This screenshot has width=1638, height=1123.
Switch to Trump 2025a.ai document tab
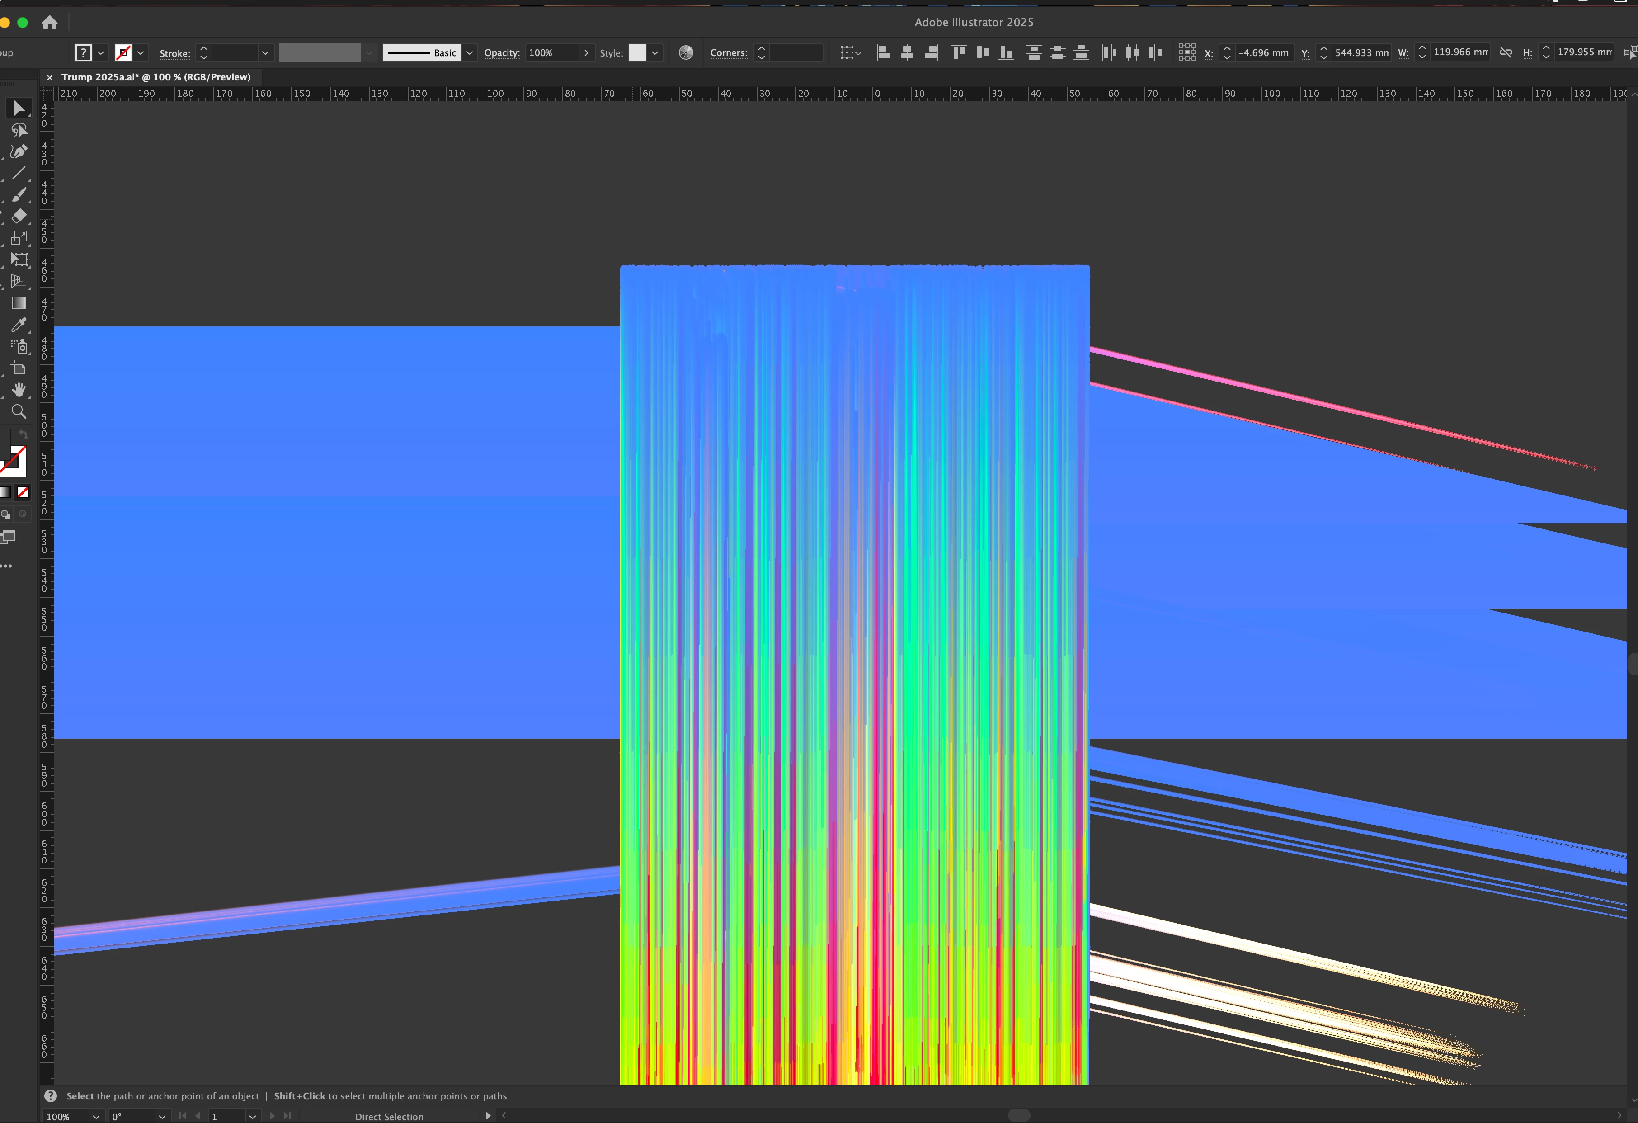155,77
